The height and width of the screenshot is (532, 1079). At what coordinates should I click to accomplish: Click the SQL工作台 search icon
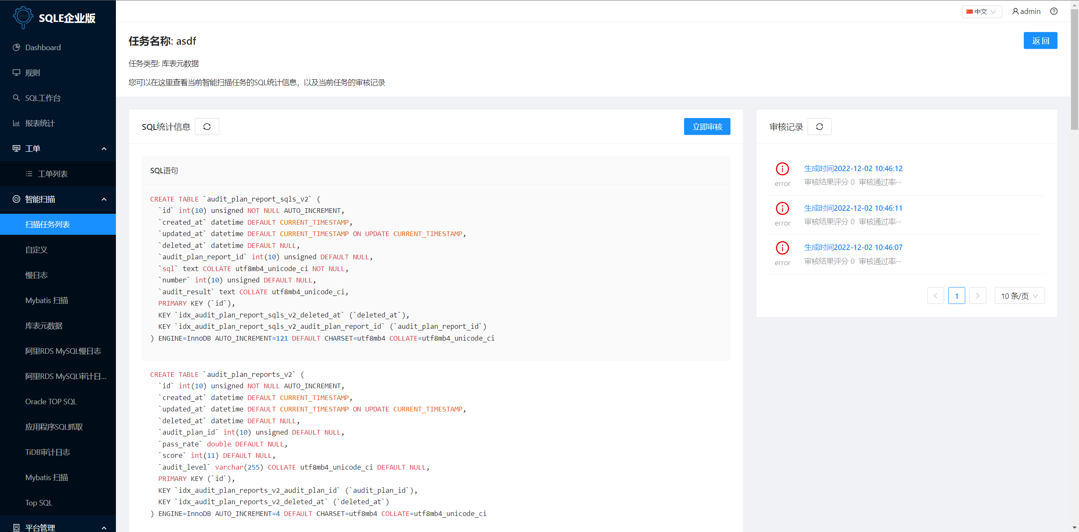tap(16, 98)
